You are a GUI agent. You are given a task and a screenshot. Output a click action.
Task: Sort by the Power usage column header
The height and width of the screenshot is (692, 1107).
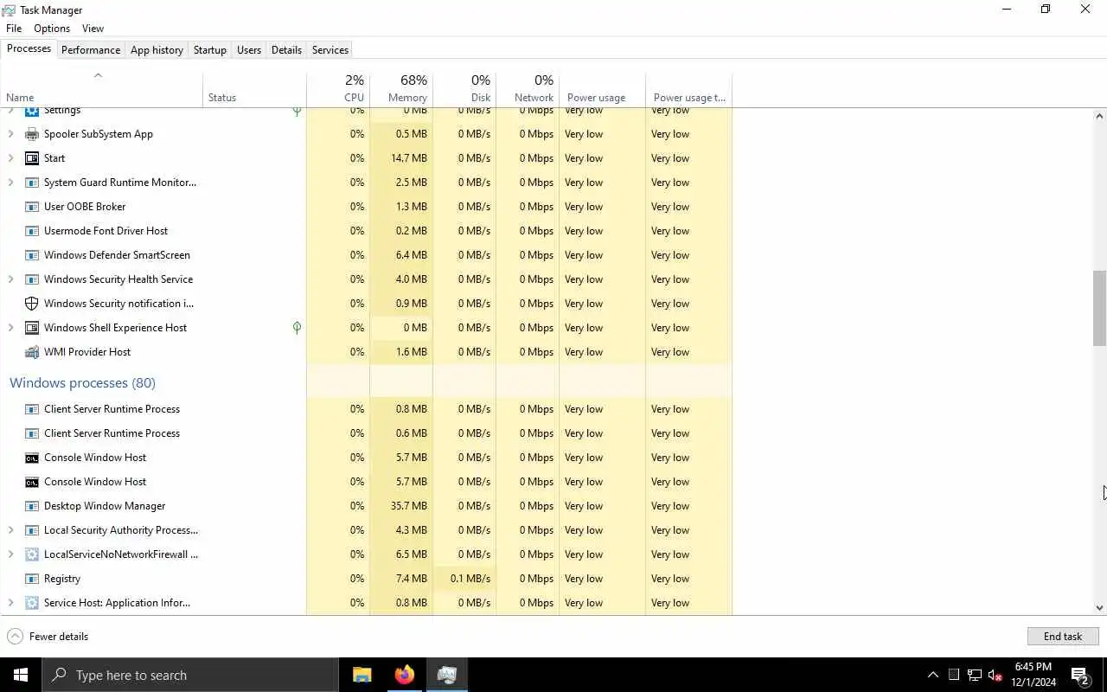click(x=602, y=89)
